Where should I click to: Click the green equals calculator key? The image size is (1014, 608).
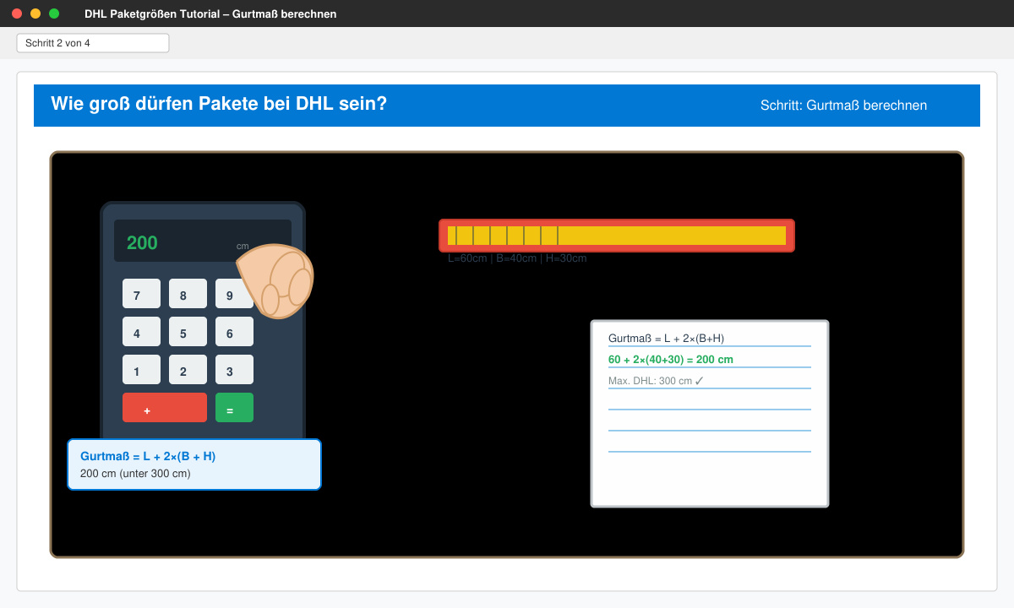coord(234,408)
